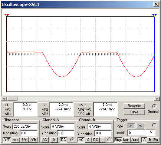The height and width of the screenshot is (145, 161).
Task: Click the left scroll arrow under the display
Action: (4, 99)
